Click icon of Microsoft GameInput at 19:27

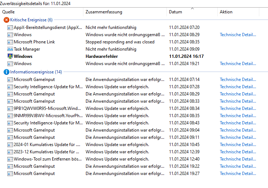(x=10, y=174)
